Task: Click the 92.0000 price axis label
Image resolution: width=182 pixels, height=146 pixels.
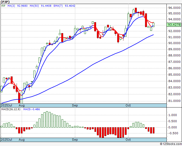Action: tap(175, 31)
